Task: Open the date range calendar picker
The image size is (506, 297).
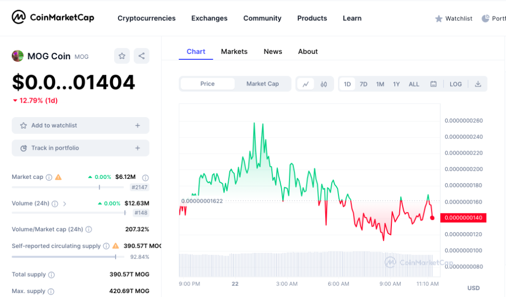Action: pyautogui.click(x=433, y=84)
